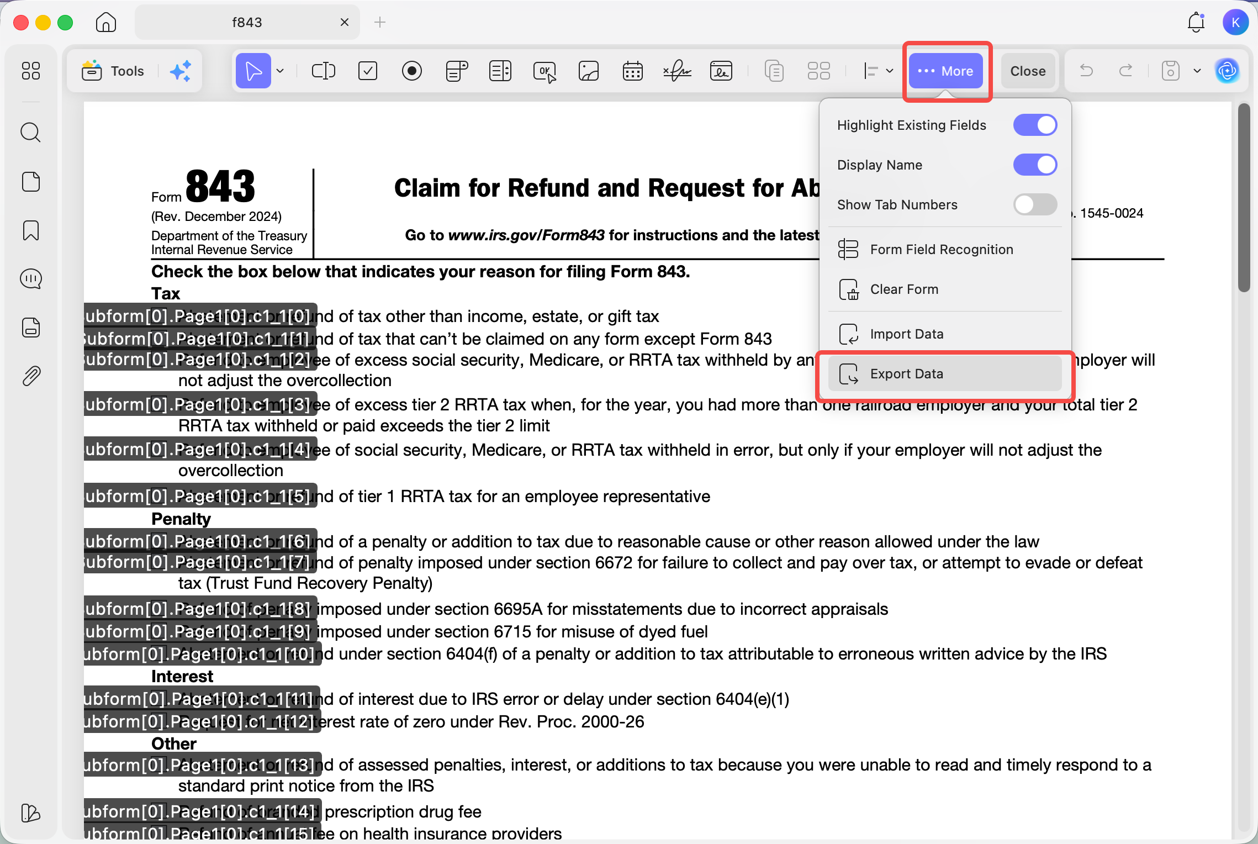Add a checkbox form field
This screenshot has height=844, width=1258.
click(368, 71)
